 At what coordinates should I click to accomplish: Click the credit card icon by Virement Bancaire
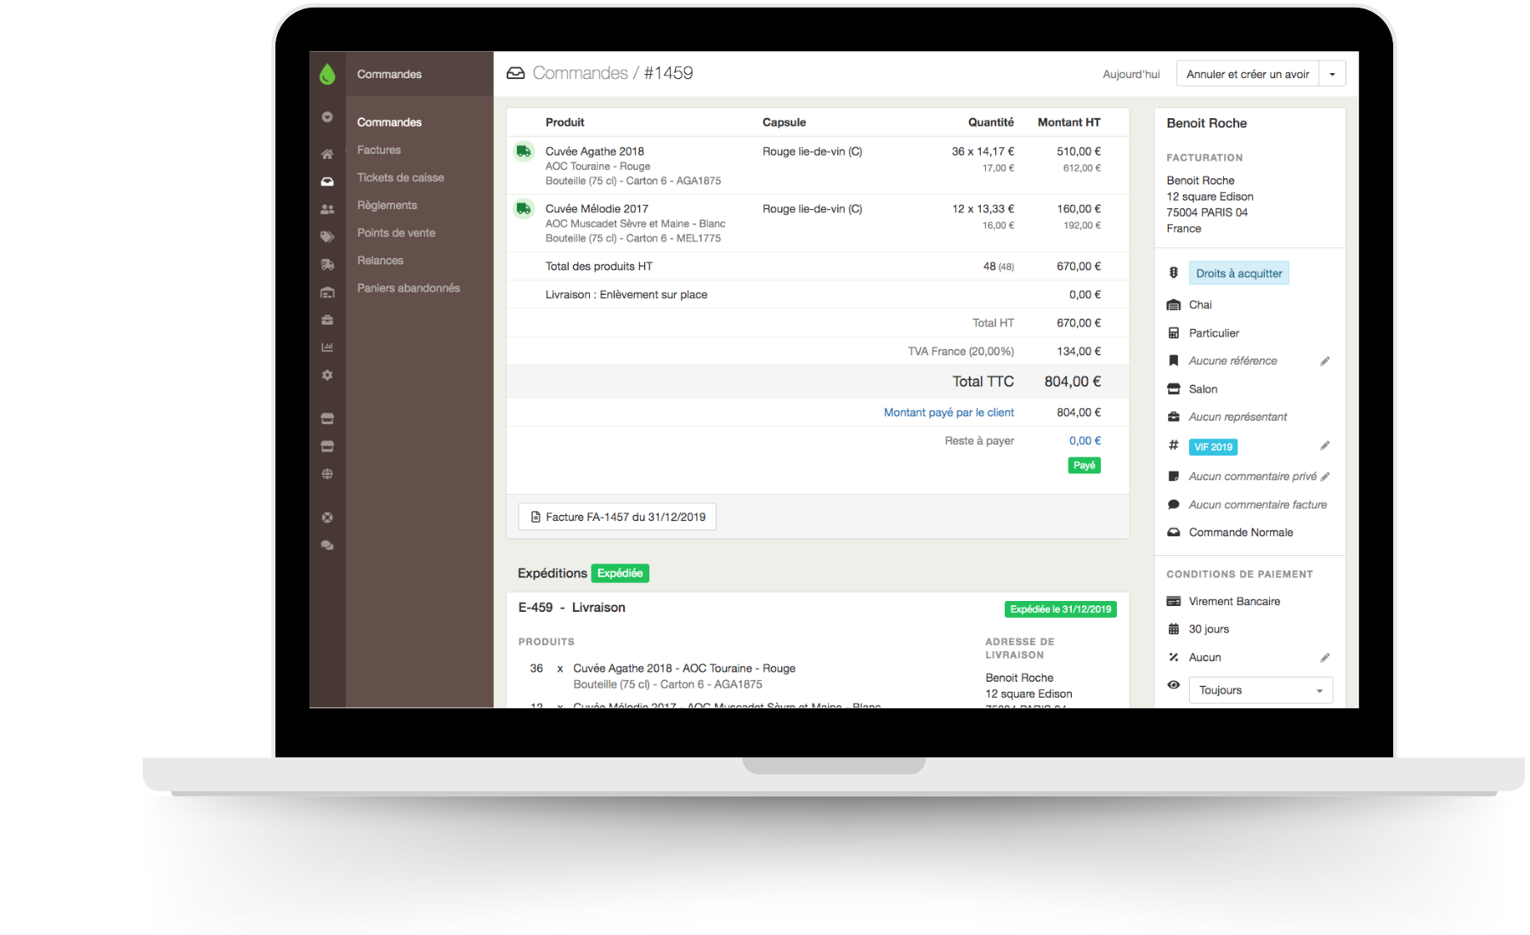[x=1174, y=601]
